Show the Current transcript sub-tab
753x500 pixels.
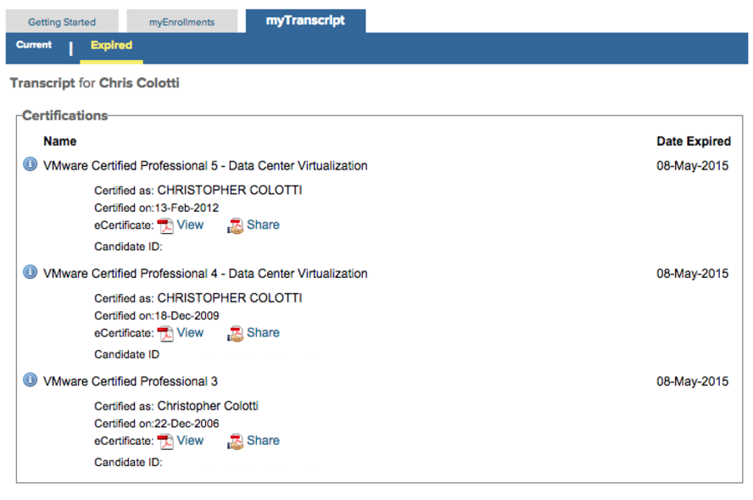click(34, 45)
